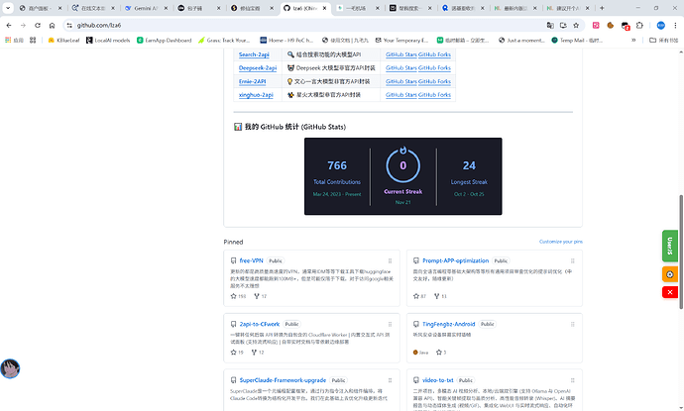The image size is (684, 411).
Task: Close the Gemini tab
Action: click(x=166, y=8)
